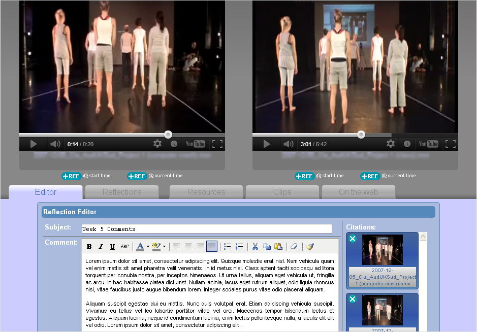Toggle bold formatting in the editor
The width and height of the screenshot is (477, 332).
pos(89,246)
